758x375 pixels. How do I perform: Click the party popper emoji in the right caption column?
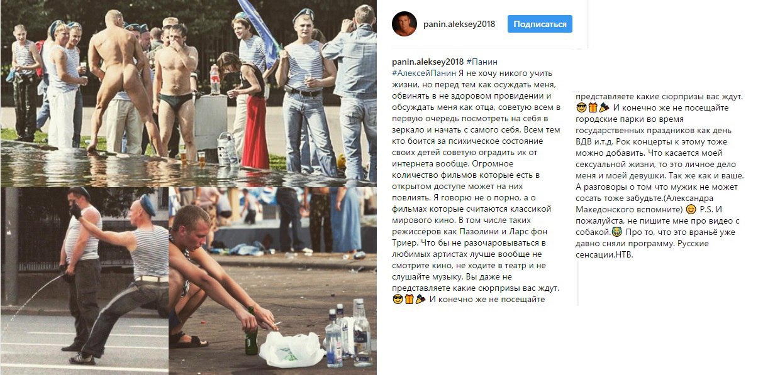[605, 107]
